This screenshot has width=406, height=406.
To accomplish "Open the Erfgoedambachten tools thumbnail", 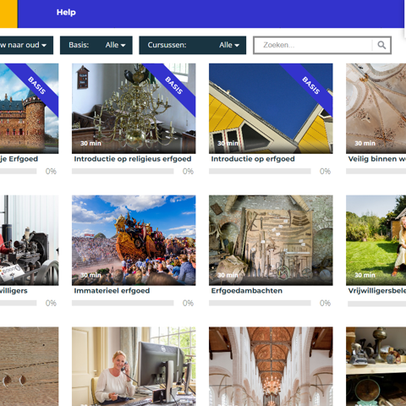I will [271, 240].
